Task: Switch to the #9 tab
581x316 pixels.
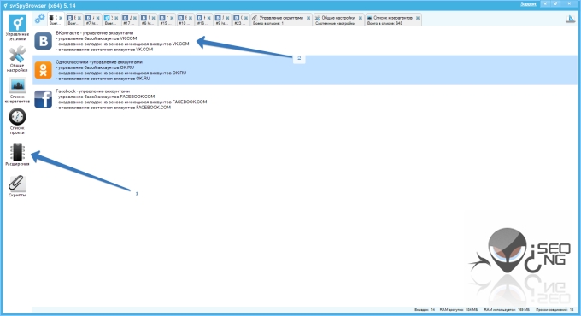Action: pos(223,20)
